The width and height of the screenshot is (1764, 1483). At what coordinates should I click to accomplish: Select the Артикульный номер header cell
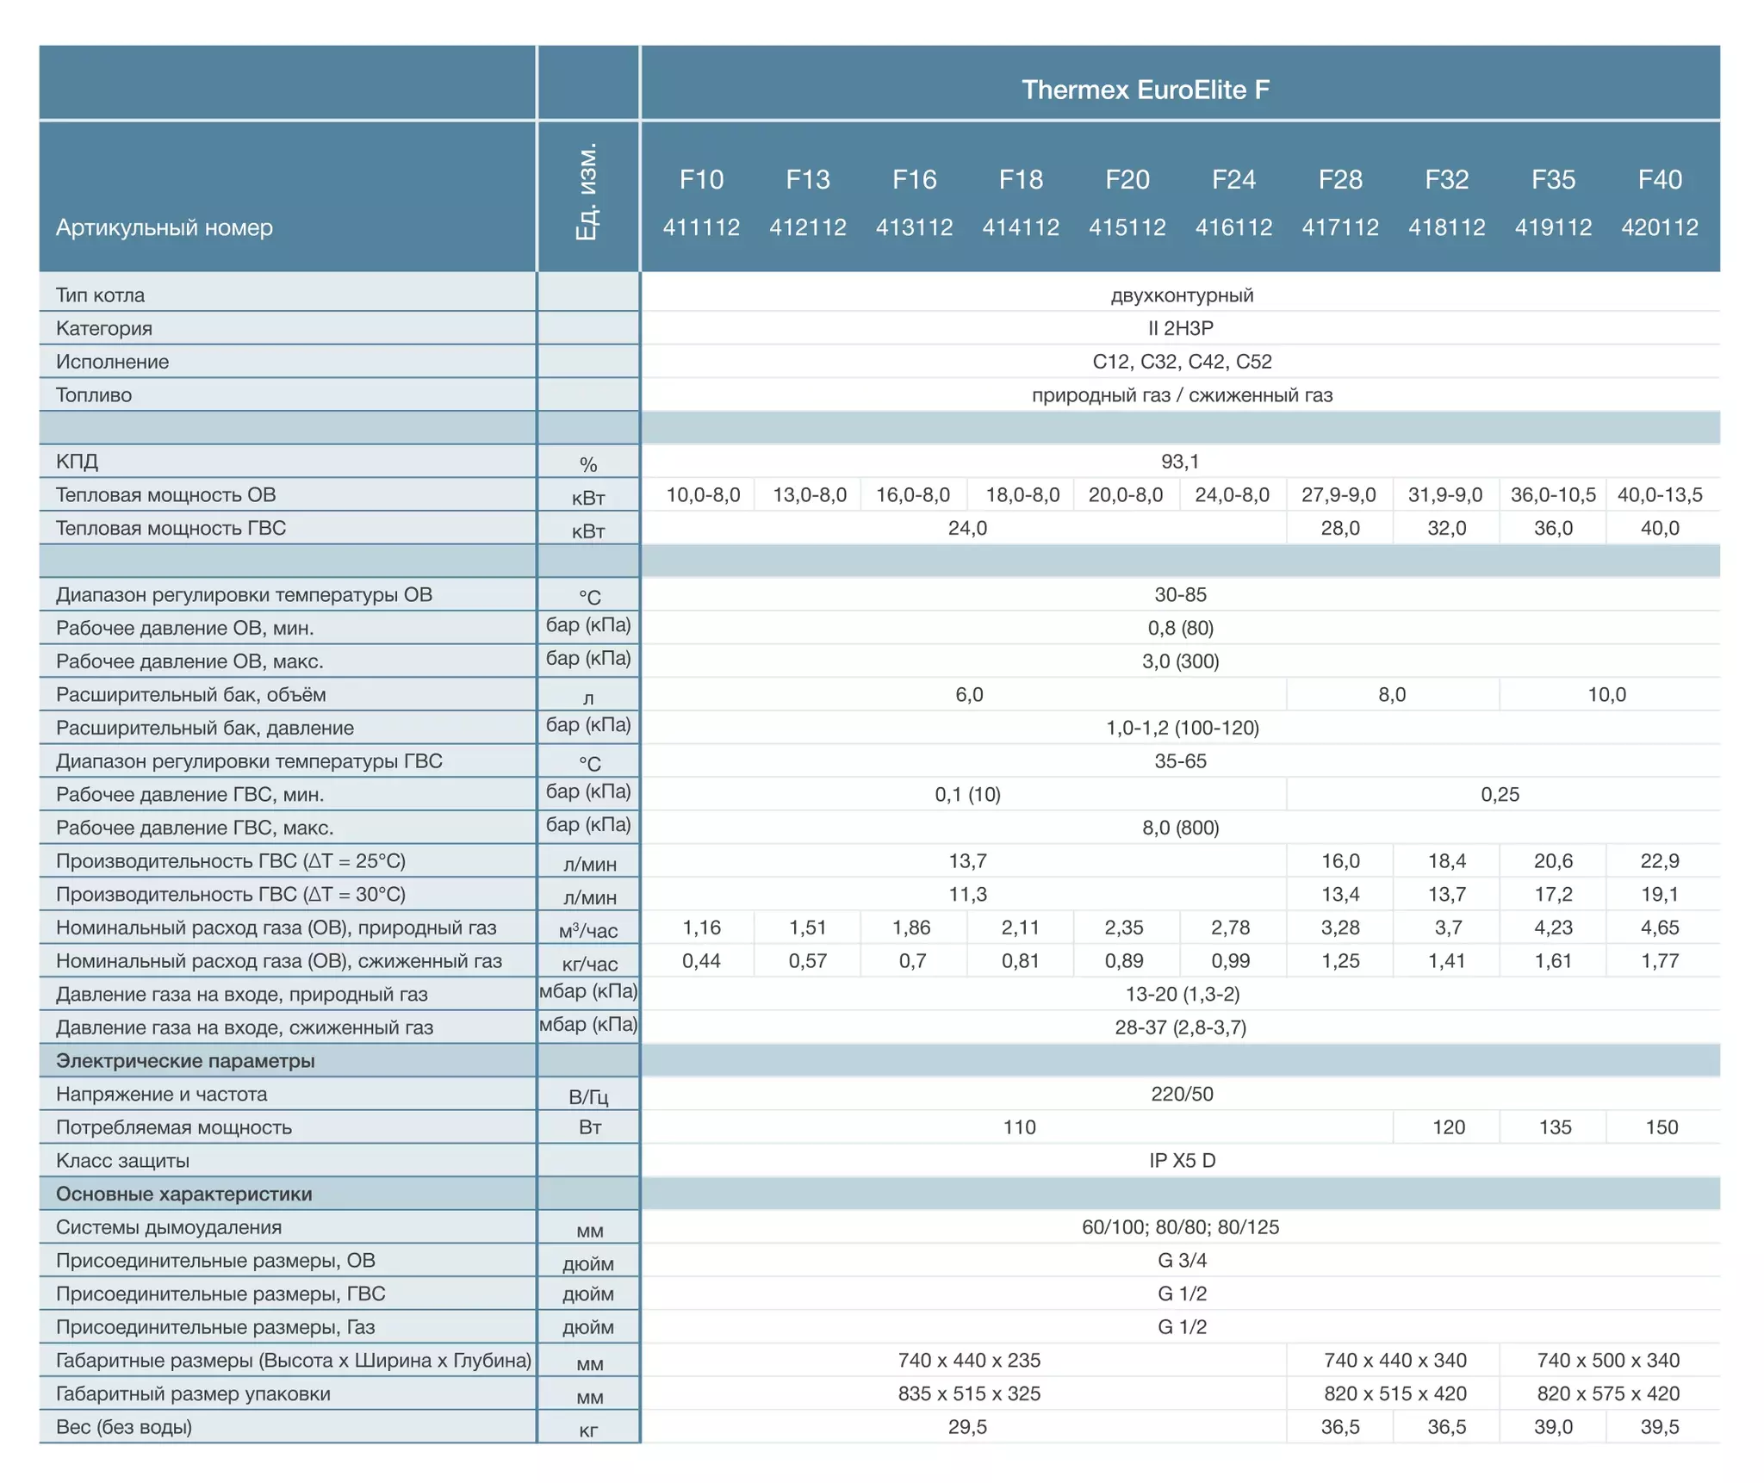click(165, 227)
